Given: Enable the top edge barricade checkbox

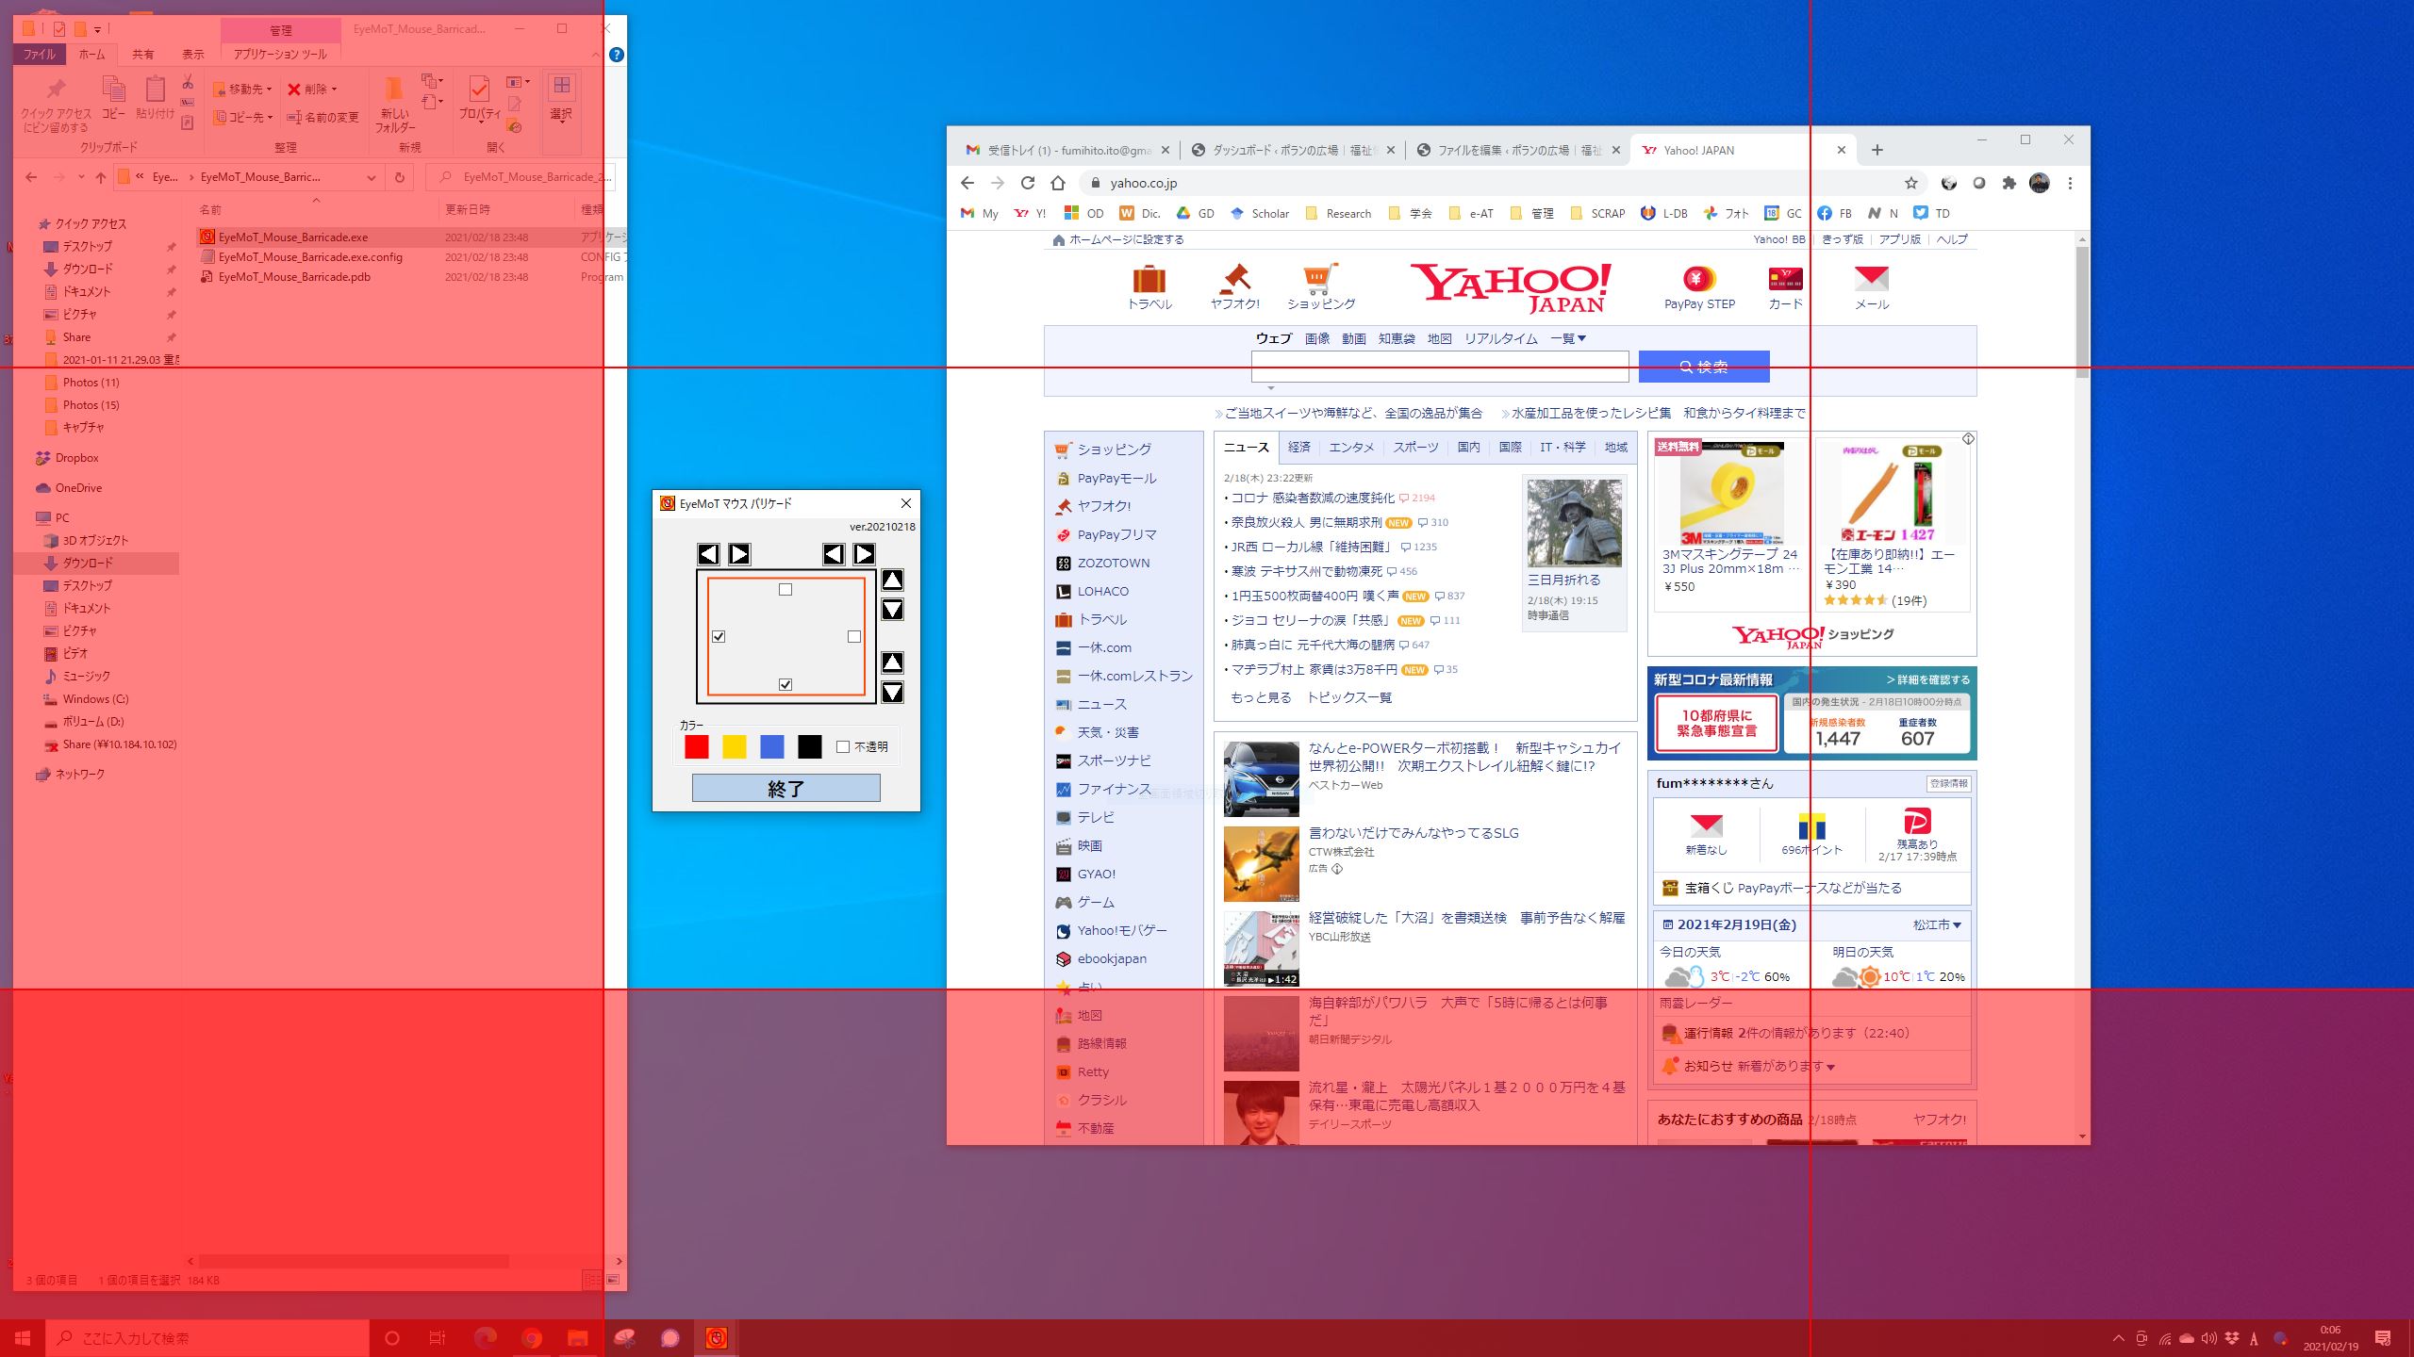Looking at the screenshot, I should (785, 590).
